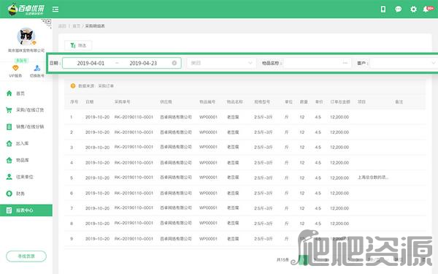Click the 在线客服 button at sidebar bottom
The width and height of the screenshot is (438, 274).
(26, 256)
